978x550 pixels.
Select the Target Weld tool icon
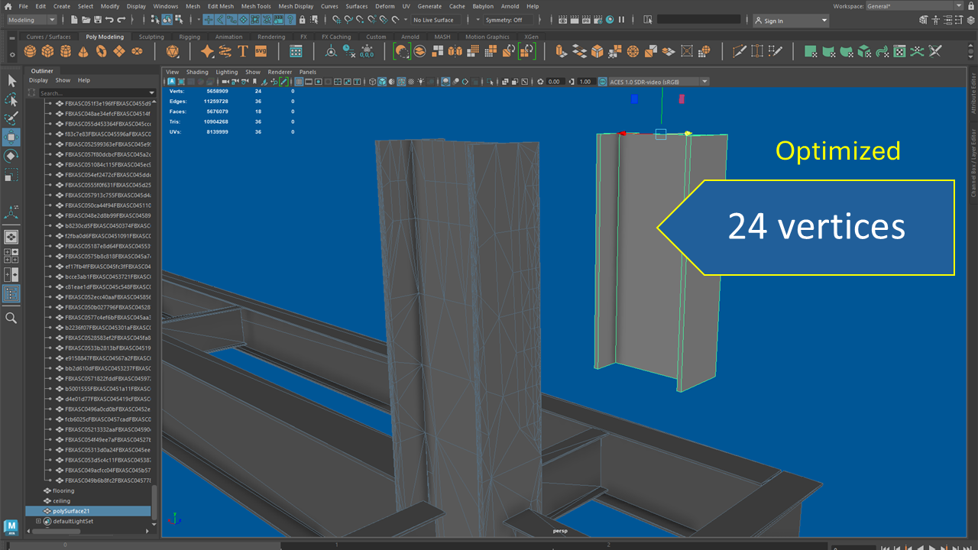coord(757,51)
